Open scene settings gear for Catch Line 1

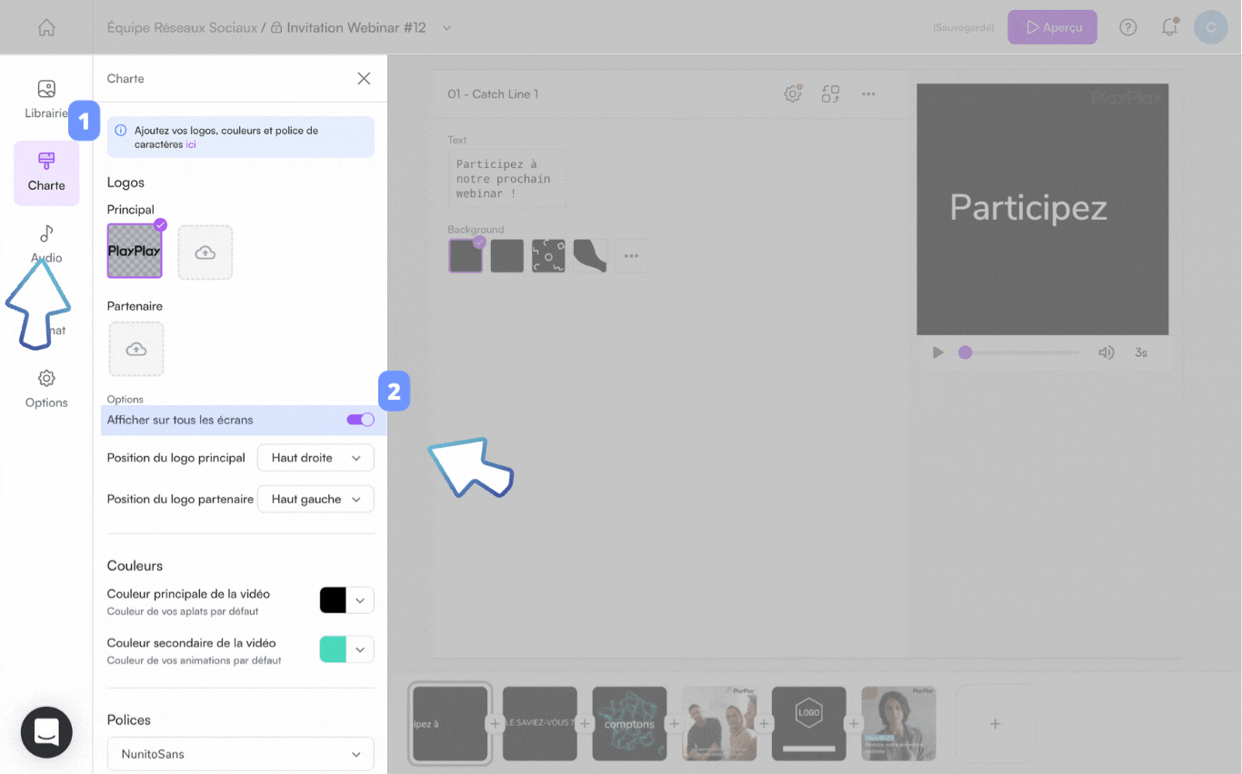793,94
